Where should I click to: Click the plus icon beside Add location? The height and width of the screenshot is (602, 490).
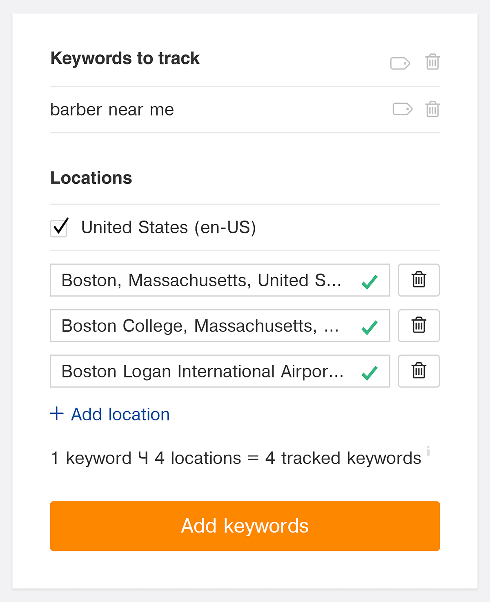57,414
